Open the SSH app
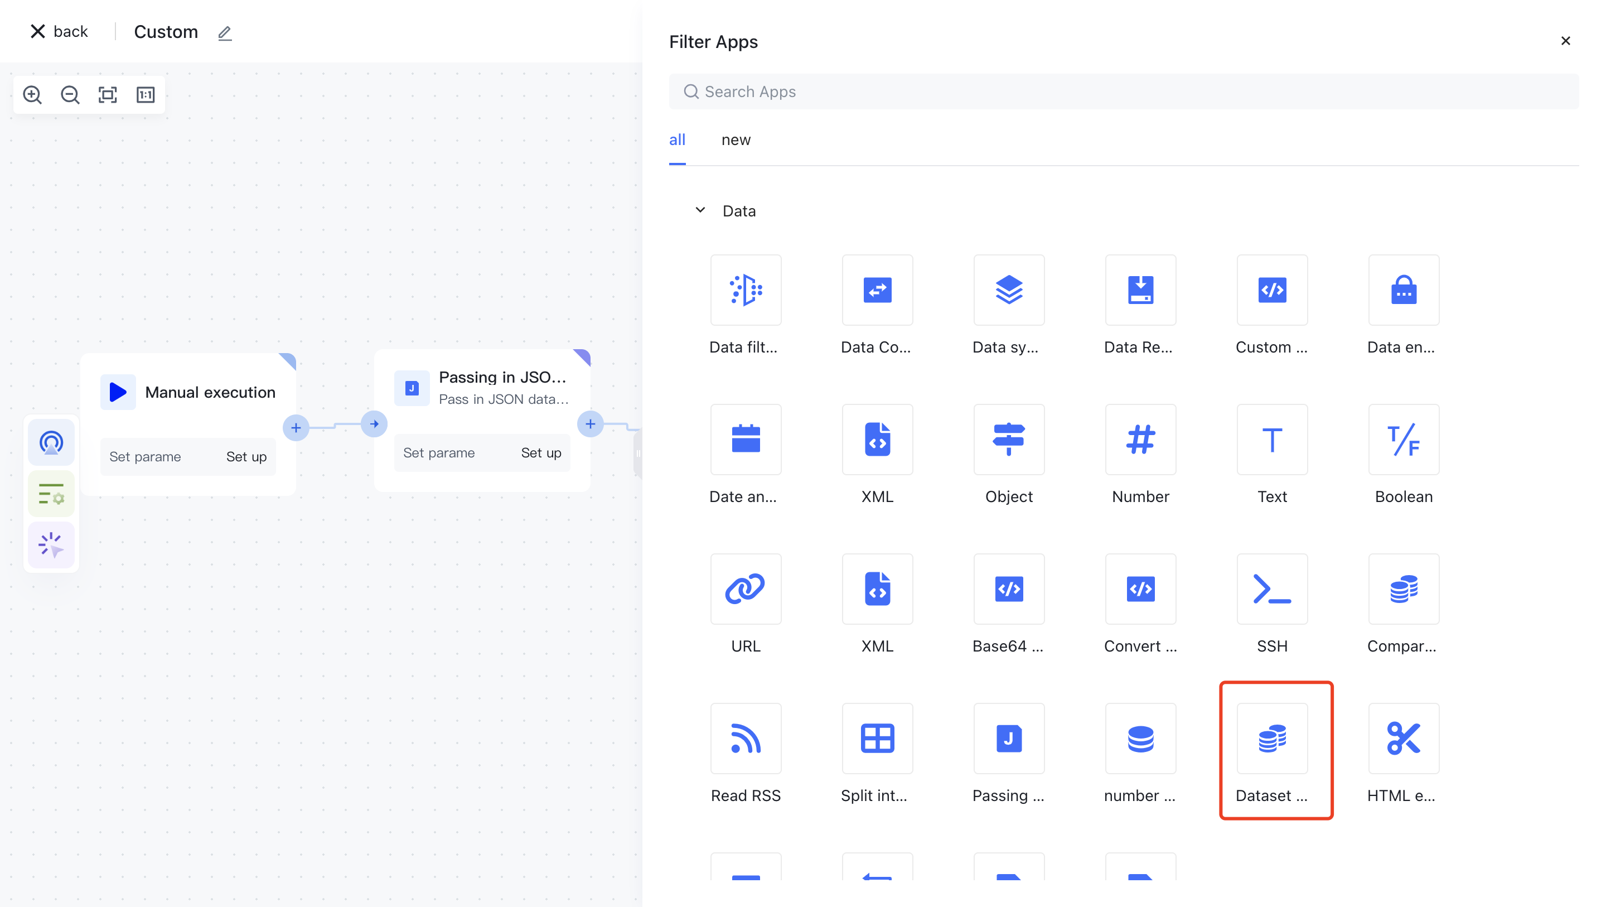1606x907 pixels. [x=1271, y=589]
